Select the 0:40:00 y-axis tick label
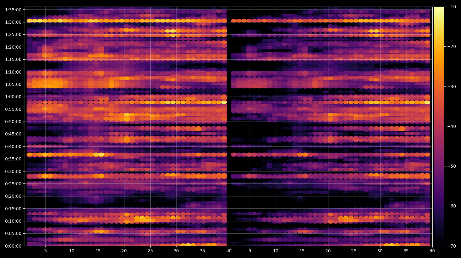 point(13,147)
